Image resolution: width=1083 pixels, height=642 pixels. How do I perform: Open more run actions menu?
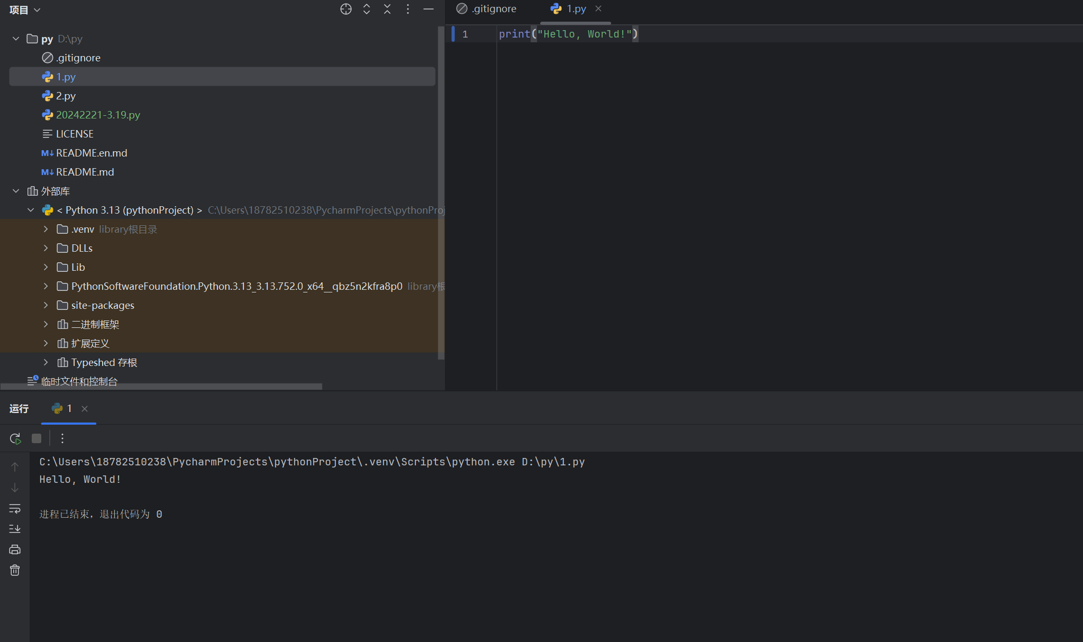point(62,438)
